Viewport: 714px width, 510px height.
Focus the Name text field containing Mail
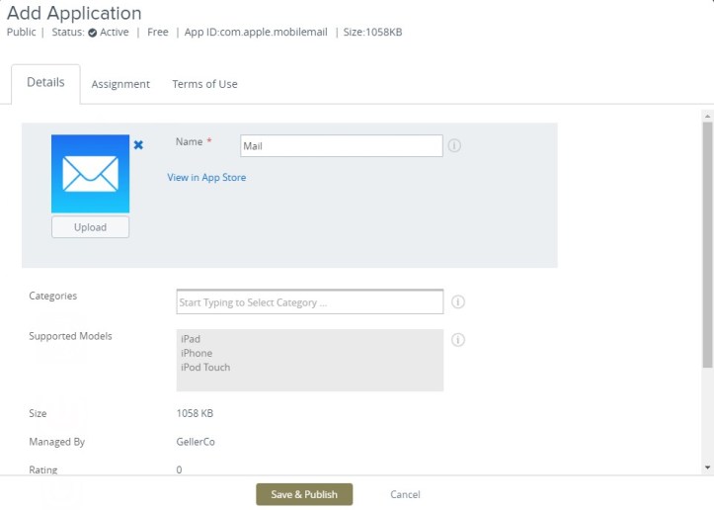[x=341, y=146]
